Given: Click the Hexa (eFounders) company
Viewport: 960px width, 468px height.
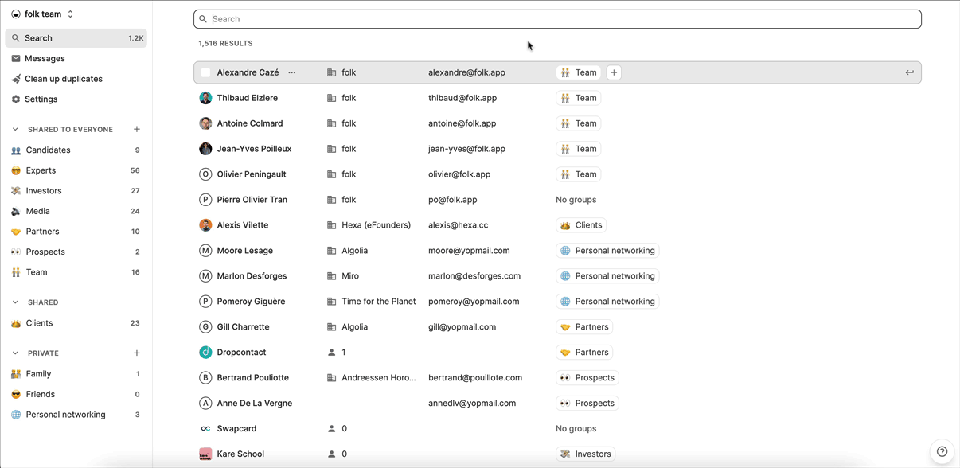Looking at the screenshot, I should click(x=376, y=225).
